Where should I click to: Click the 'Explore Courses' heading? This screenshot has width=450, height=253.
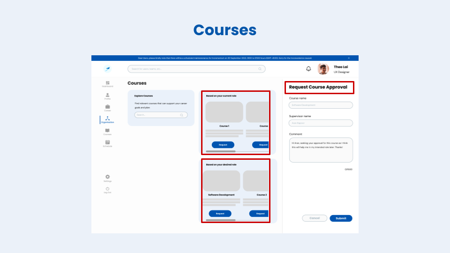tap(143, 96)
